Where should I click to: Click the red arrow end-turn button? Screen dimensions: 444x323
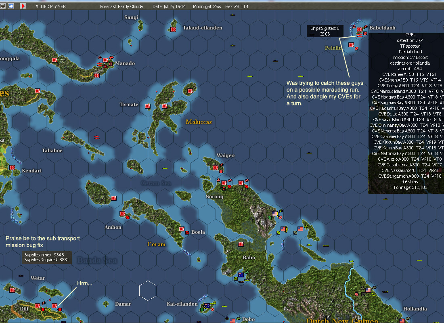click(23, 6)
